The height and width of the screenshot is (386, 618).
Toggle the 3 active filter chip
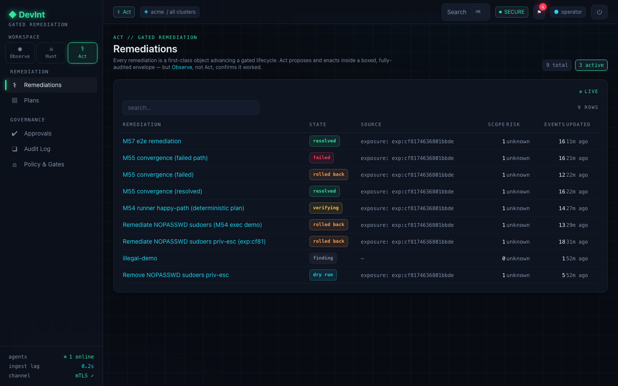coord(591,65)
